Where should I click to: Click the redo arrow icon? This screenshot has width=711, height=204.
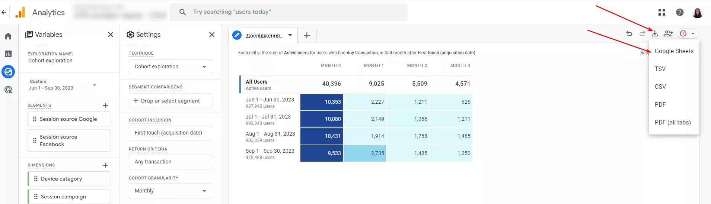(x=642, y=33)
